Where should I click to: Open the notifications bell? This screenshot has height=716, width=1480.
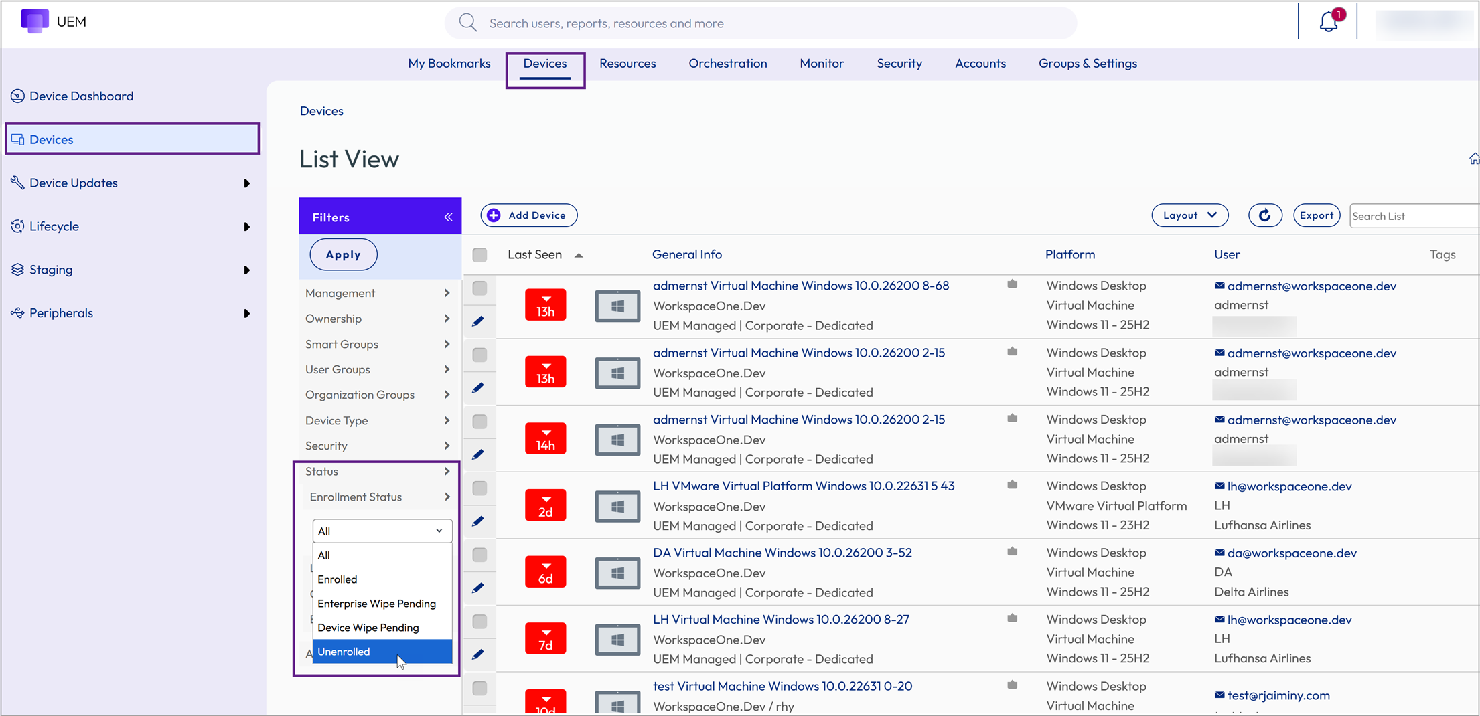[x=1329, y=22]
